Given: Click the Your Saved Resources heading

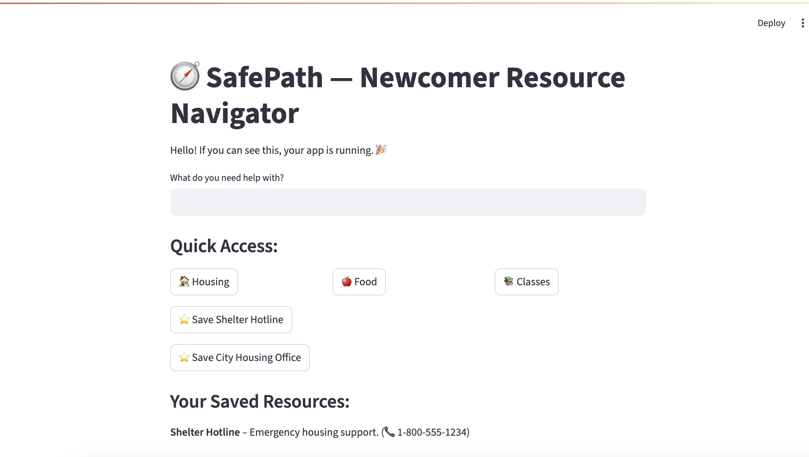Looking at the screenshot, I should (259, 401).
